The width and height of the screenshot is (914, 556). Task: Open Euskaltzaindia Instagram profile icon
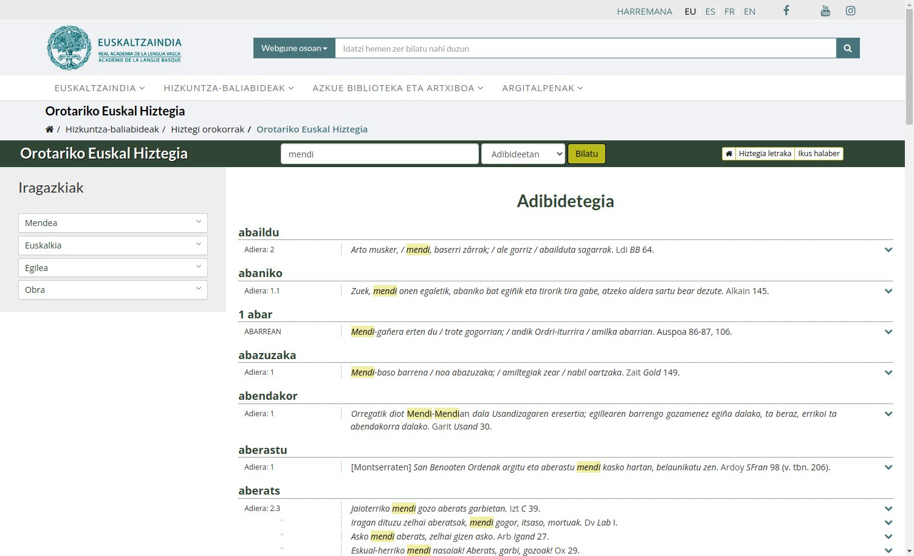tap(851, 10)
